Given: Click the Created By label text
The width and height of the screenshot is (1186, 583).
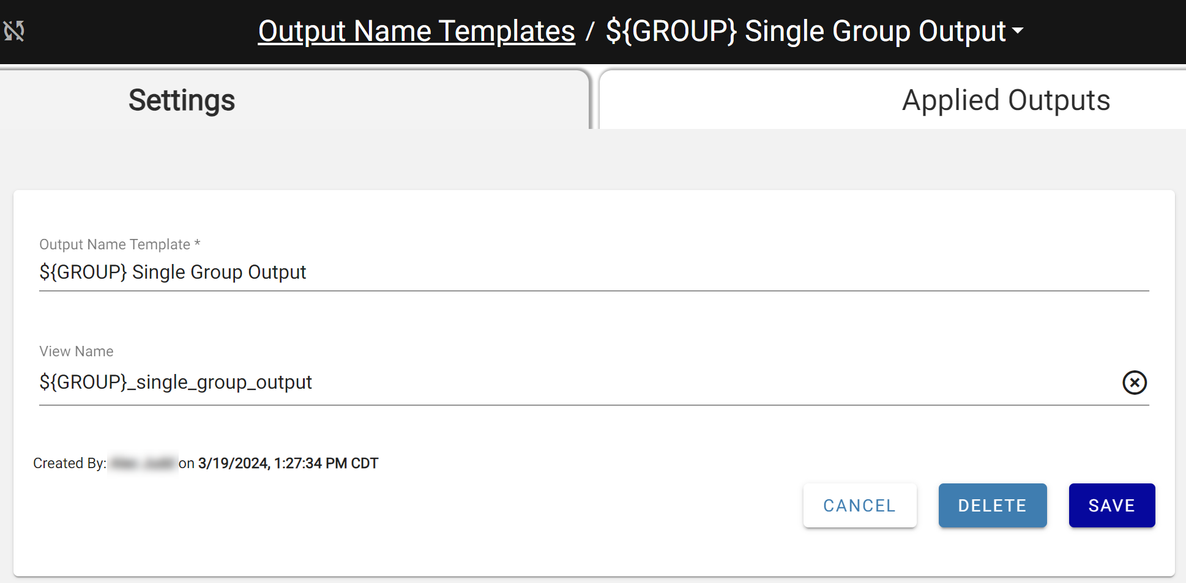Looking at the screenshot, I should [x=70, y=463].
